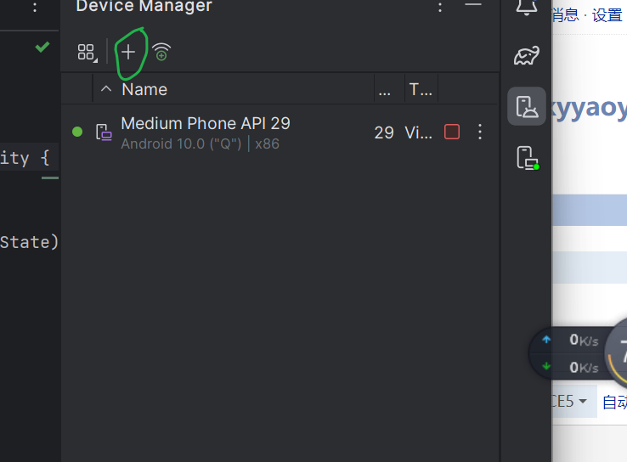Click the green checkmark inspection indicator
The height and width of the screenshot is (462, 627).
(x=42, y=48)
